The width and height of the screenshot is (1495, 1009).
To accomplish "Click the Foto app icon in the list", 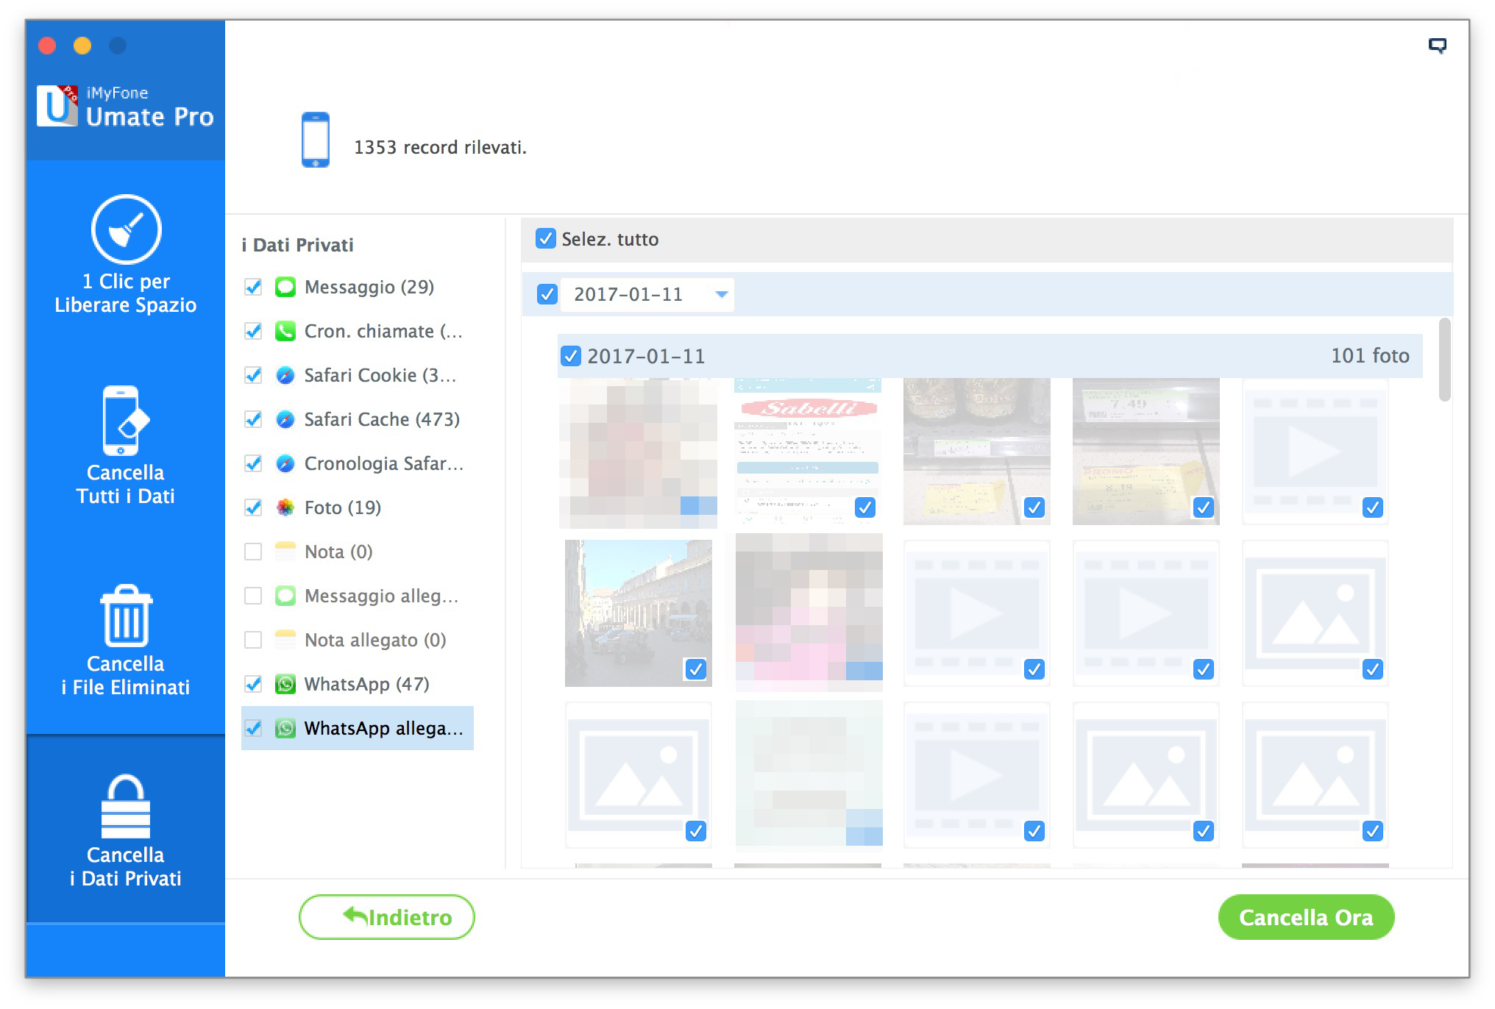I will click(285, 507).
